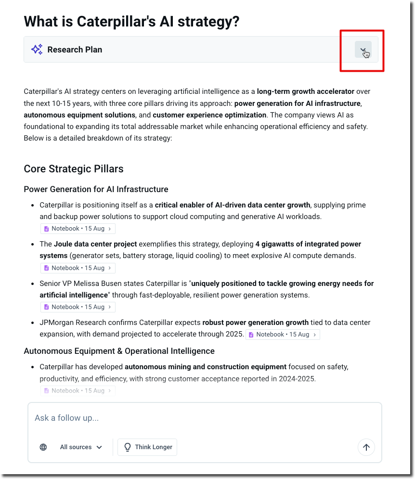
Task: Open Notebook citation under autonomous mining bullet
Action: (x=78, y=391)
